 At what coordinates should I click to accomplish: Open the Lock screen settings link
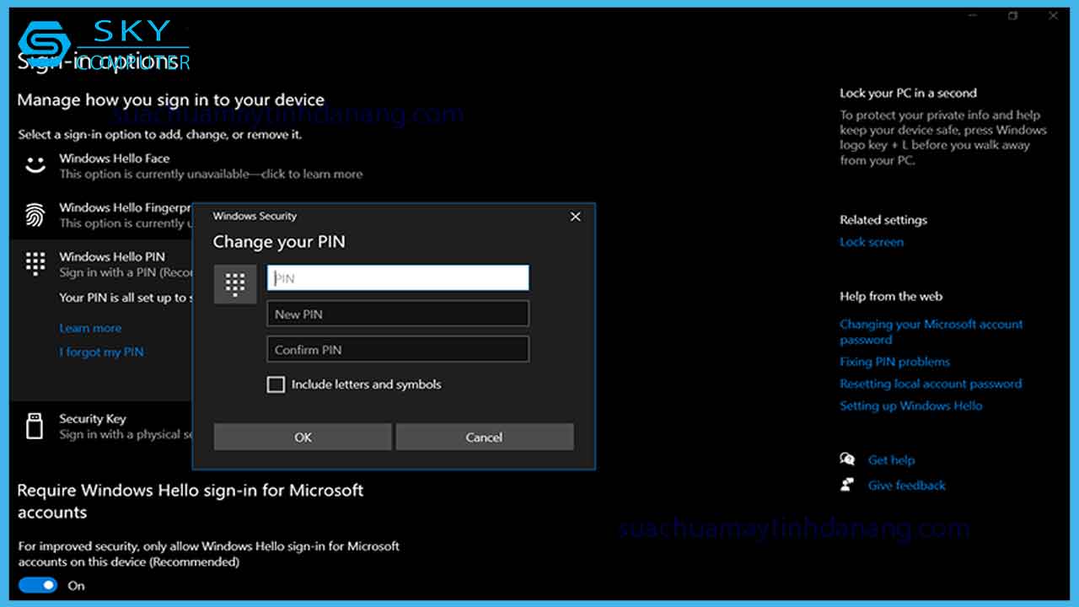(x=872, y=241)
